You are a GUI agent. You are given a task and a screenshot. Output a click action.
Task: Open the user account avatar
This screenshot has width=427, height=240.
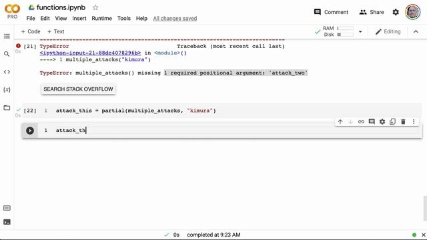point(412,12)
